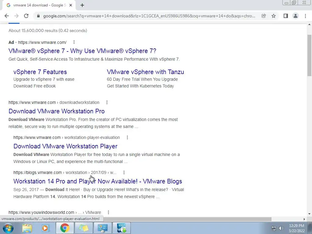
Task: Open the yellow folders taskbar icon
Action: tap(83, 228)
